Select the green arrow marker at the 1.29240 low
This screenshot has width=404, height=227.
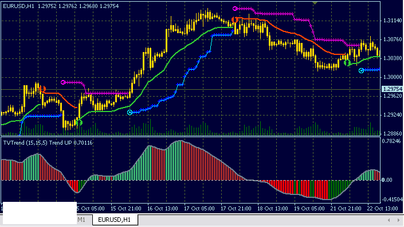point(79,122)
